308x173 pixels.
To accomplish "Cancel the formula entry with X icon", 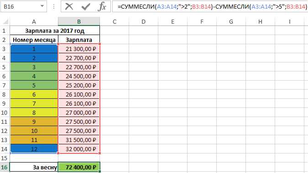I will (69, 6).
